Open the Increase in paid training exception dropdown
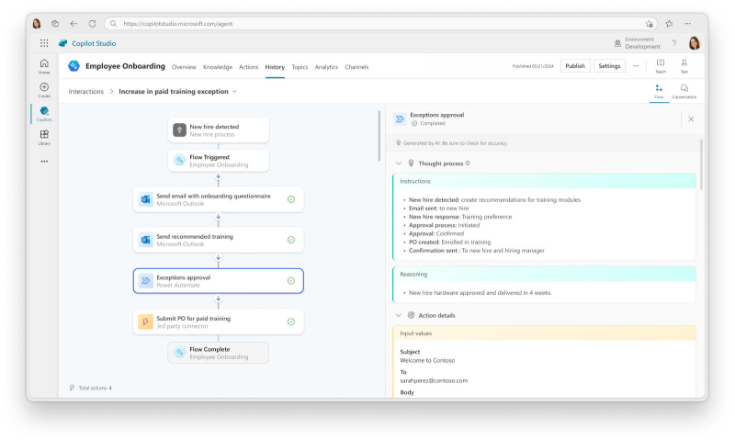Screen dimensions: 735x440 tap(234, 92)
